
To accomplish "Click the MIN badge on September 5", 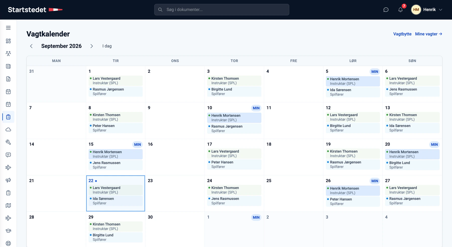I will pyautogui.click(x=375, y=72).
